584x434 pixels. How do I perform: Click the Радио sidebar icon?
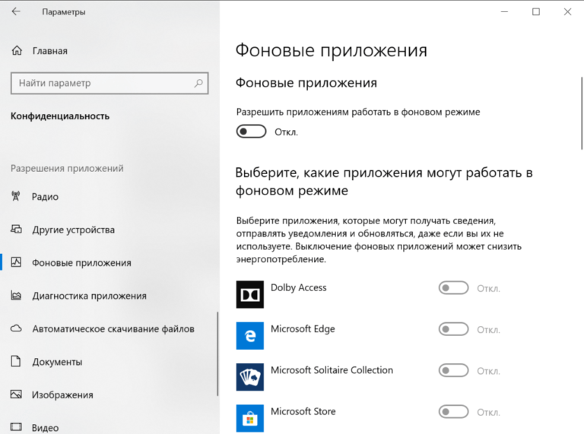(x=16, y=196)
